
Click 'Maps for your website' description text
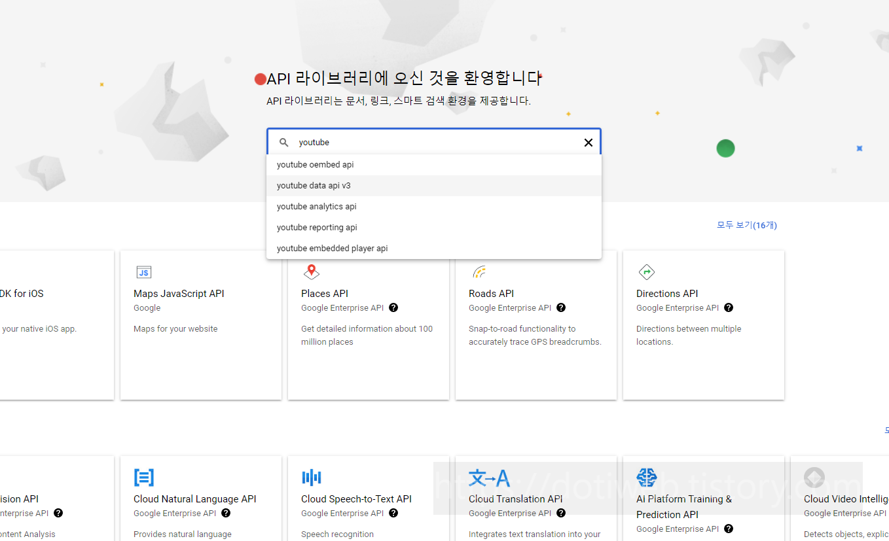point(175,329)
